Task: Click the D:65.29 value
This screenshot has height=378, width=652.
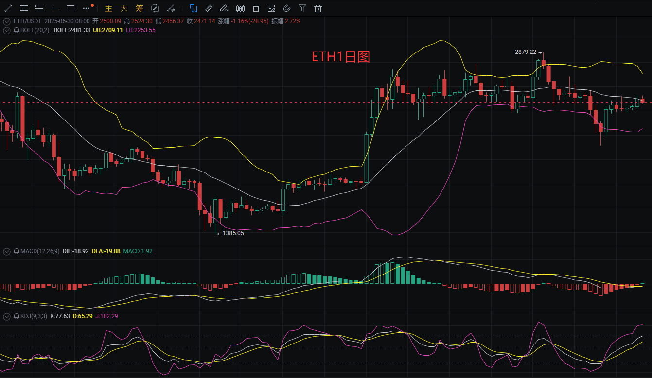Action: [83, 316]
